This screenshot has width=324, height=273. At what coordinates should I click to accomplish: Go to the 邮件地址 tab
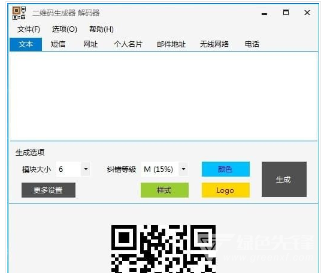171,44
